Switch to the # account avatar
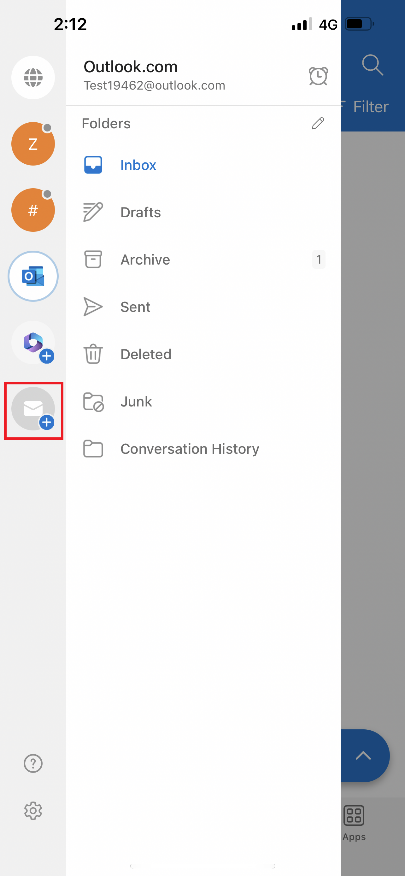Screen dimensions: 405x876 point(33,210)
